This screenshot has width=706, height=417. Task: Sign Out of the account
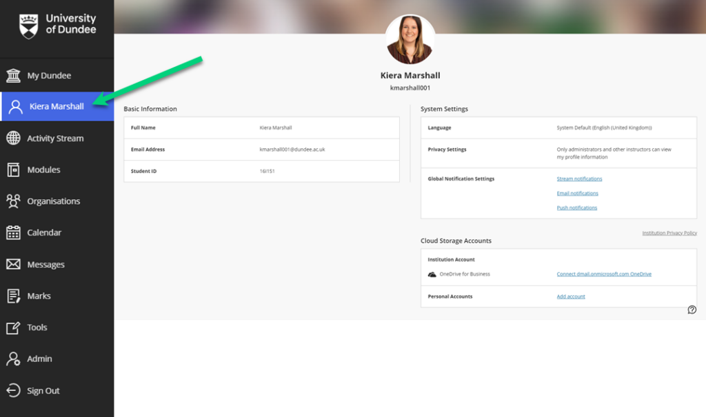(x=57, y=390)
